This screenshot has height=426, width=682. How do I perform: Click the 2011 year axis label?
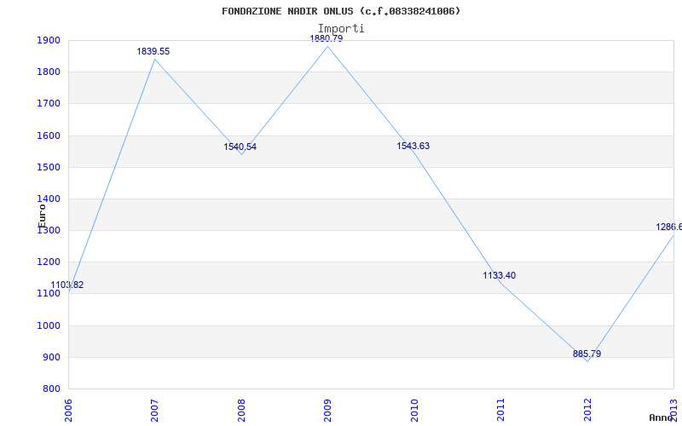(x=500, y=410)
